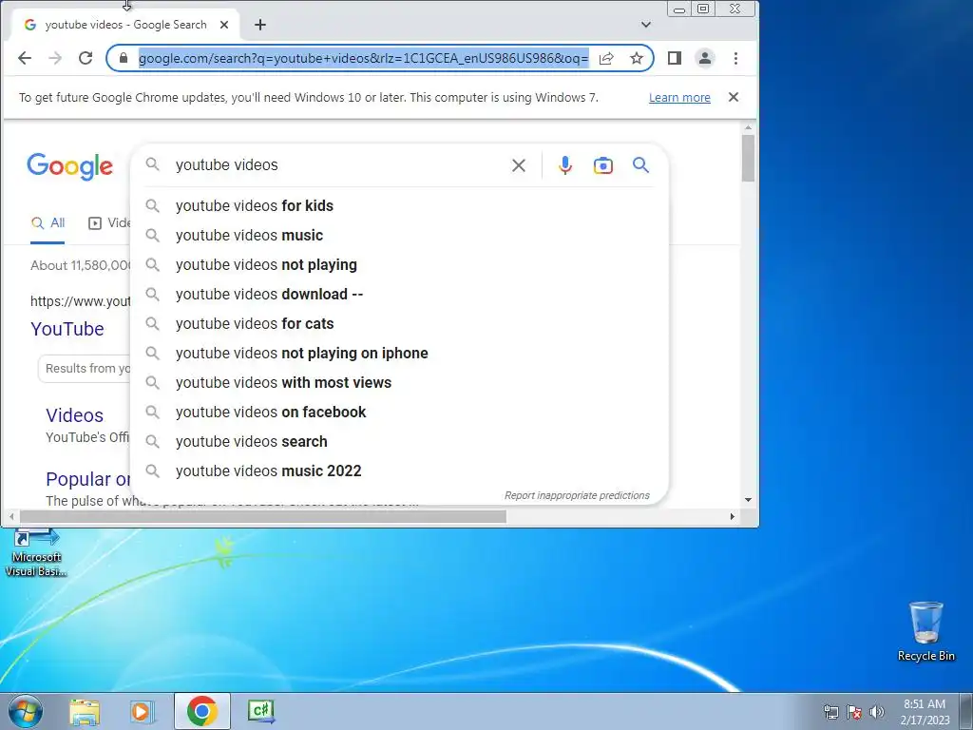Open the volume speaker tray icon

coord(876,712)
